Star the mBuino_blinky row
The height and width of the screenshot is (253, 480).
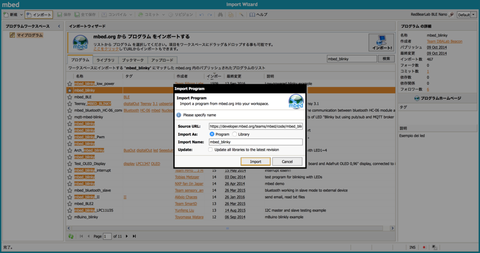coord(70,217)
